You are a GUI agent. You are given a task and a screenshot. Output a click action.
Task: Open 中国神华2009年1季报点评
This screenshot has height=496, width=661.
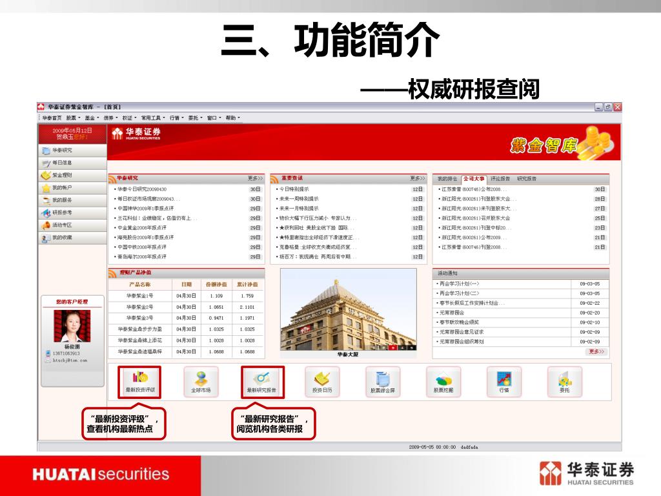point(146,209)
